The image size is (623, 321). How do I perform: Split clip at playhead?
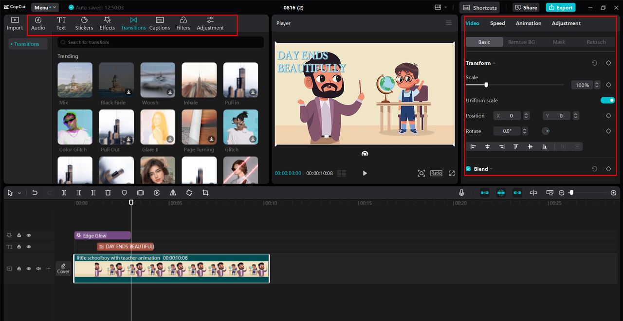pos(64,193)
